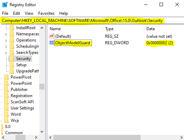Expand the Namespaces key
Viewport: 184px width, 140px height.
point(6,34)
